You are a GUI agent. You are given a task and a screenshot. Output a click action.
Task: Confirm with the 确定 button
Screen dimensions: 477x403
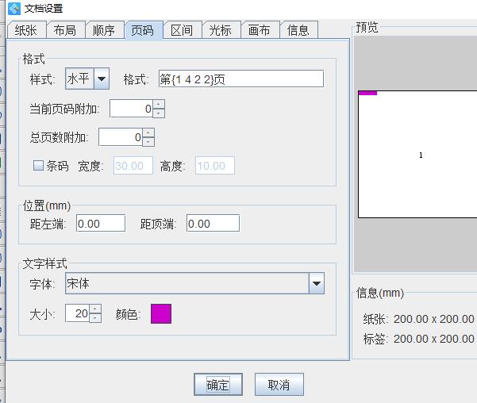point(218,385)
